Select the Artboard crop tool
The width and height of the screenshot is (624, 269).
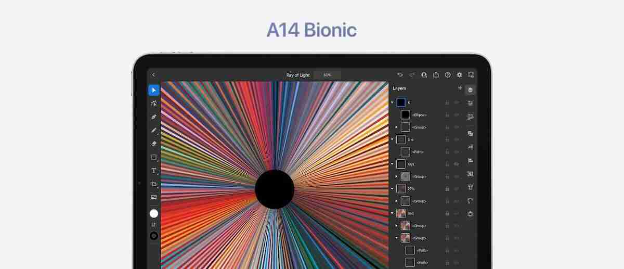pyautogui.click(x=154, y=184)
